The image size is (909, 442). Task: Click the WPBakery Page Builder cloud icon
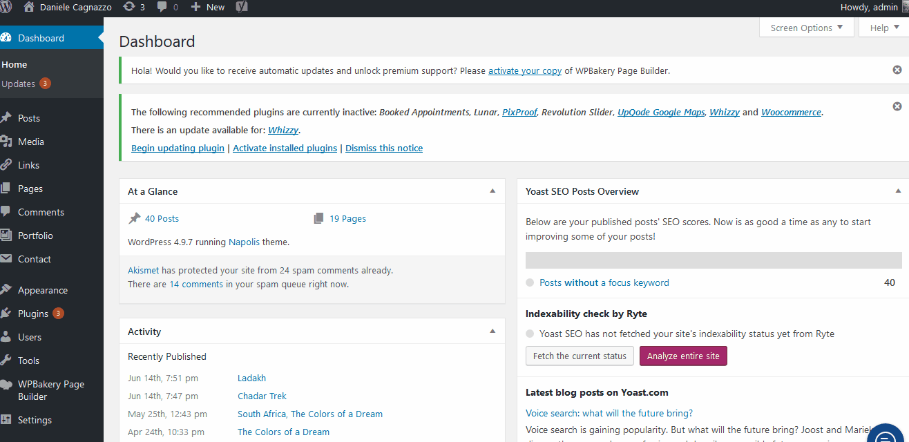[x=6, y=385]
